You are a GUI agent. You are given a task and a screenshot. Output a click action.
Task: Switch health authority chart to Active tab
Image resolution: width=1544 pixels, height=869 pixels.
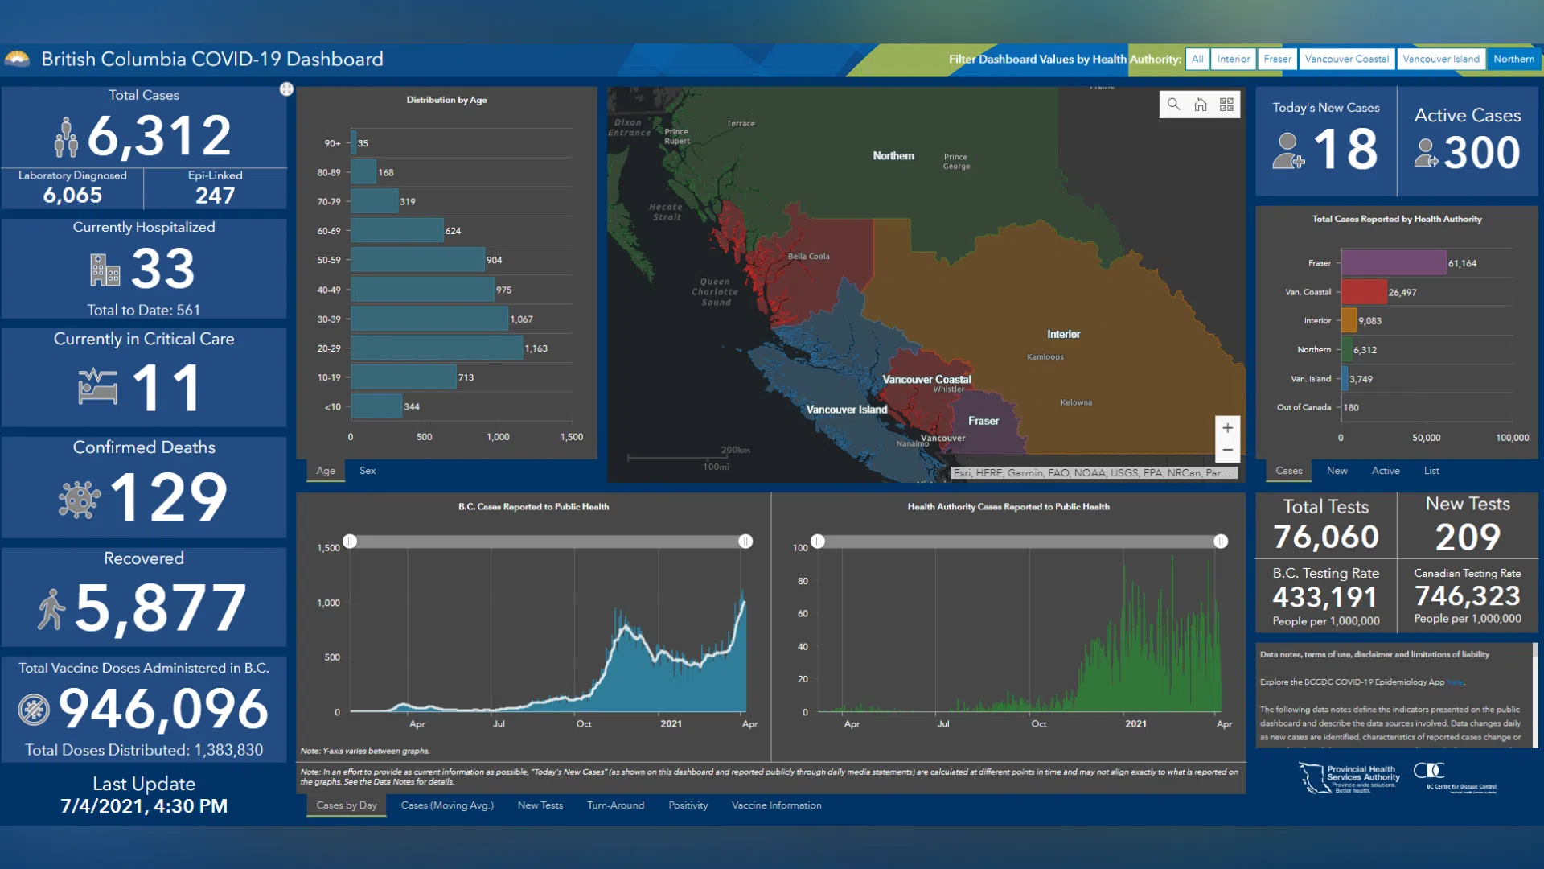pyautogui.click(x=1385, y=471)
